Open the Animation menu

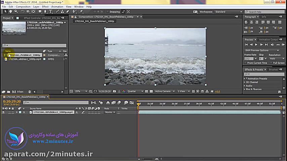[57, 7]
